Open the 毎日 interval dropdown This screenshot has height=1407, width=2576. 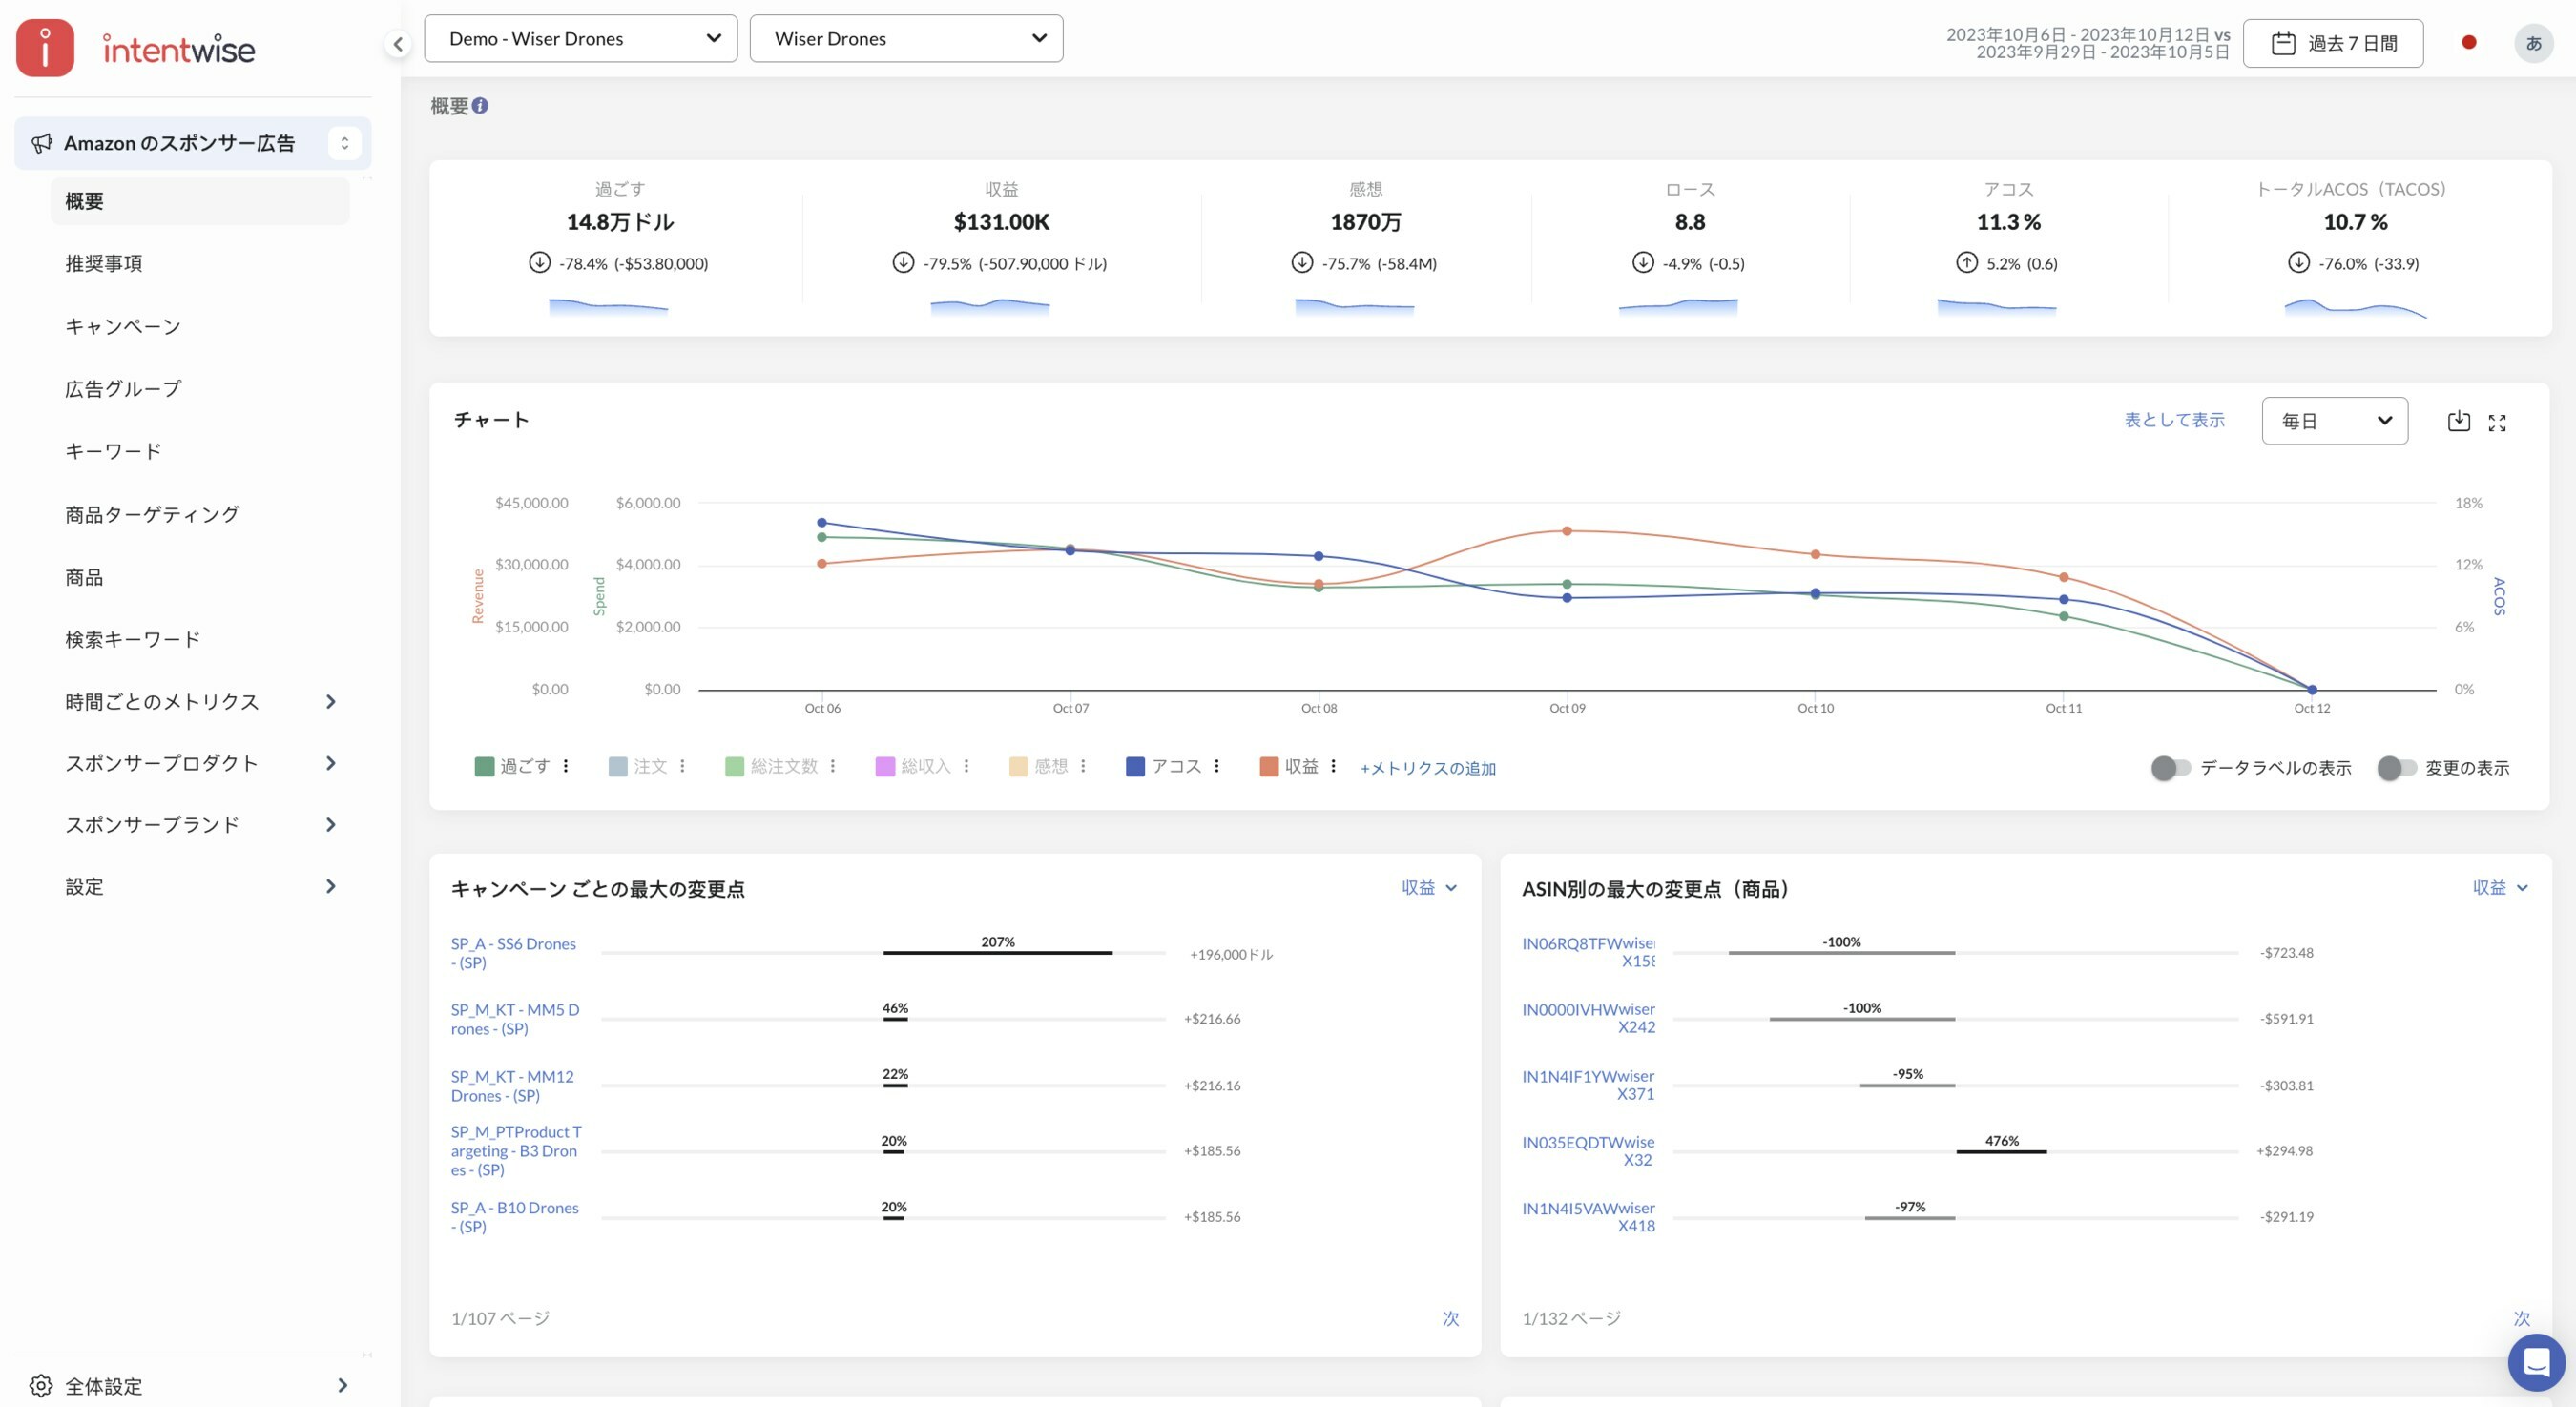click(x=2334, y=421)
